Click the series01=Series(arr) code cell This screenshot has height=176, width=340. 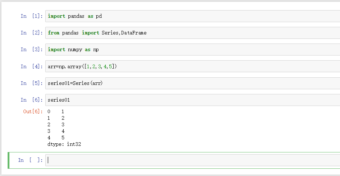click(193, 83)
